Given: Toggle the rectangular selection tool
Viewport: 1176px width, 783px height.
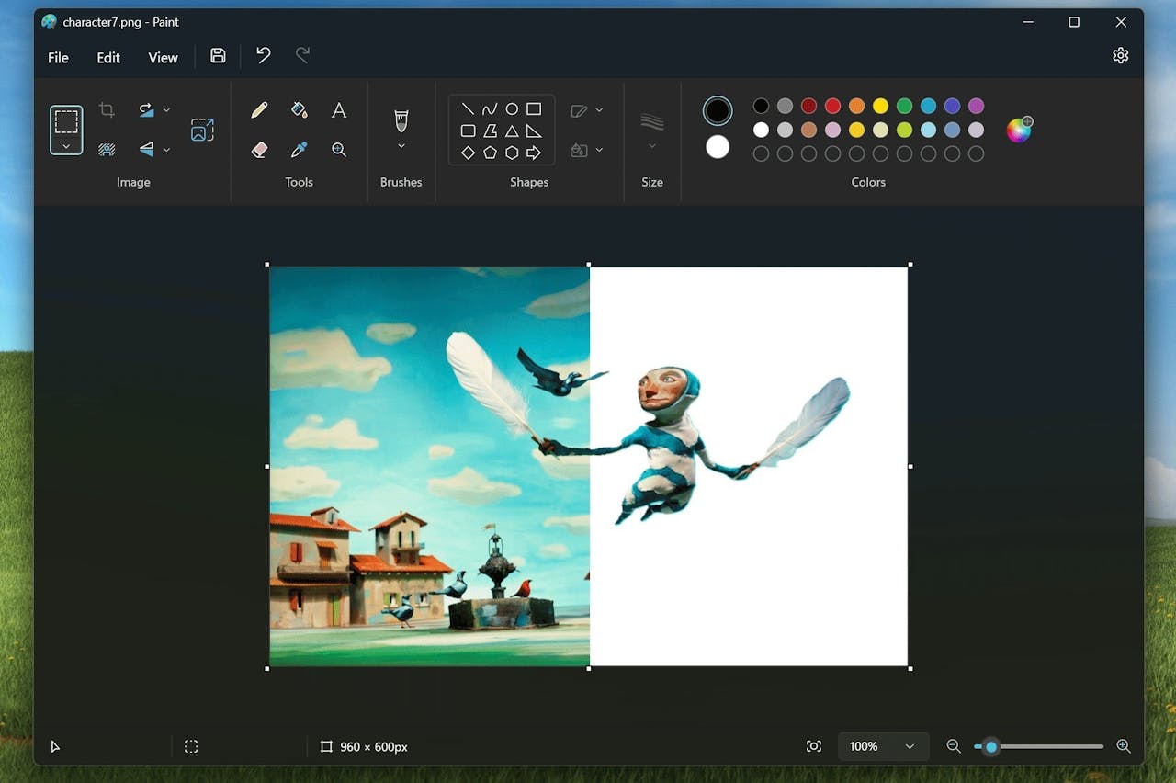Looking at the screenshot, I should (66, 121).
